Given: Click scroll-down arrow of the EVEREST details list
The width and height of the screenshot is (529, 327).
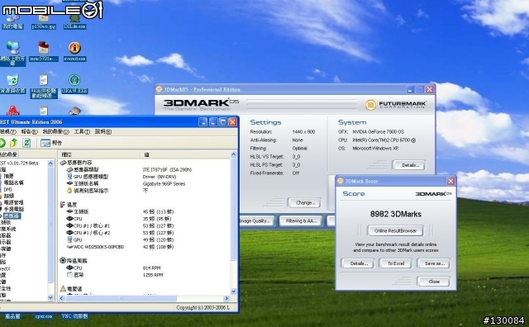Looking at the screenshot, I should pyautogui.click(x=234, y=291).
